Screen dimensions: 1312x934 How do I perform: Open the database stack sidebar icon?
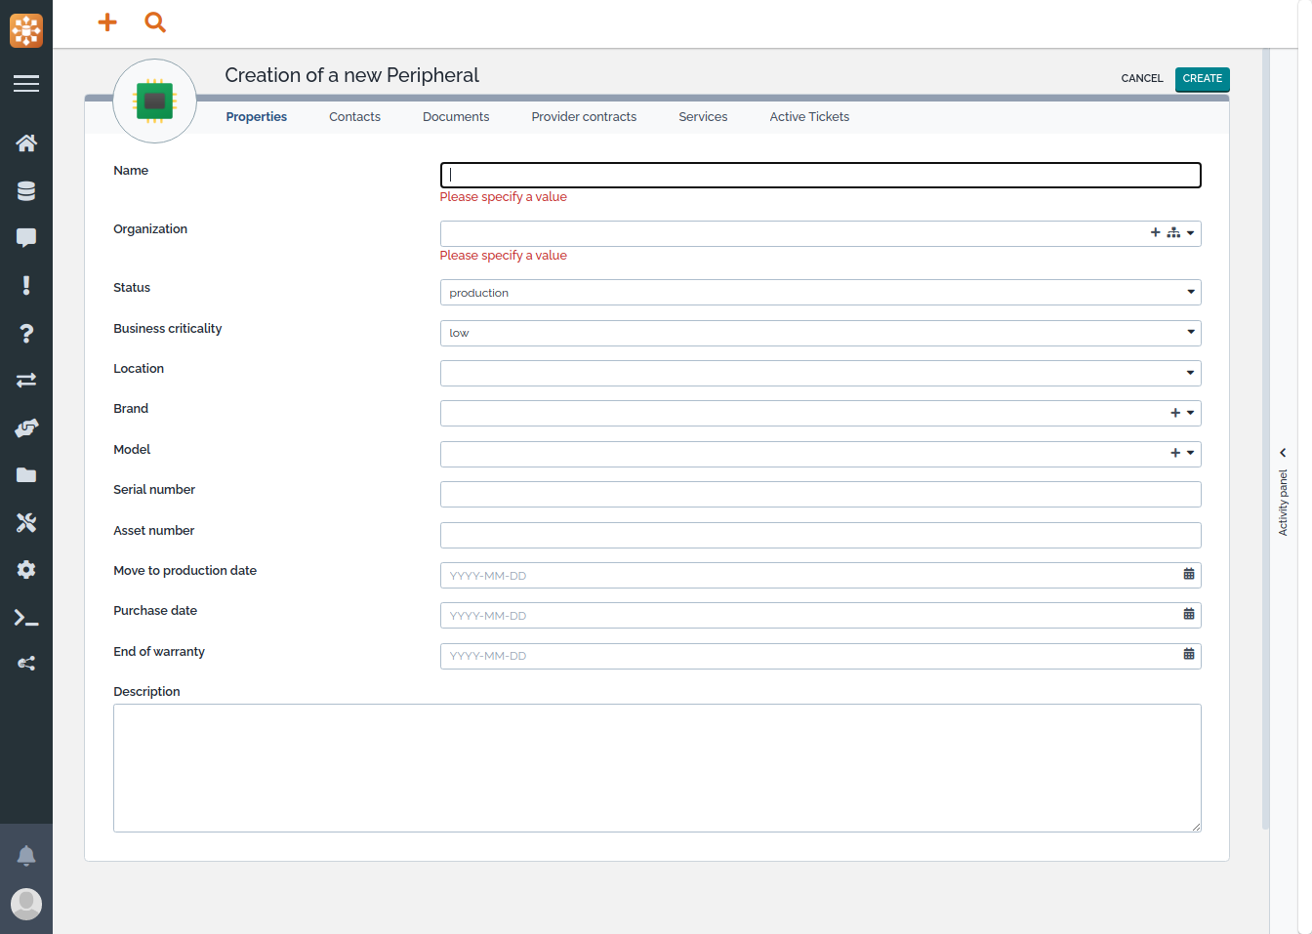26,191
